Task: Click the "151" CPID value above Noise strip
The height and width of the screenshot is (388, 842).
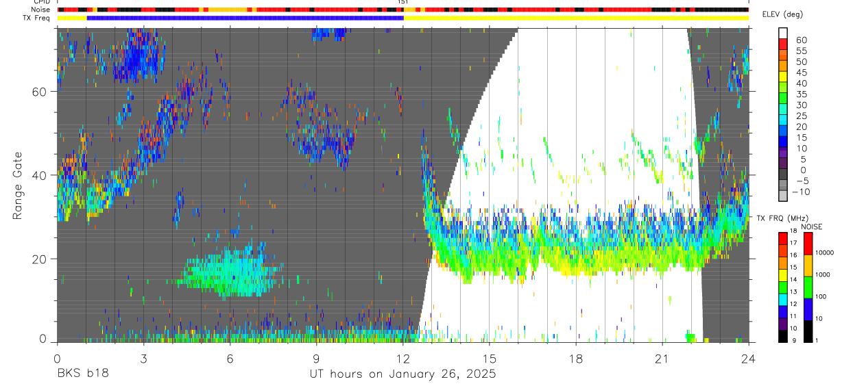Action: (403, 3)
